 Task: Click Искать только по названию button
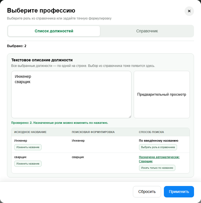coord(157,168)
